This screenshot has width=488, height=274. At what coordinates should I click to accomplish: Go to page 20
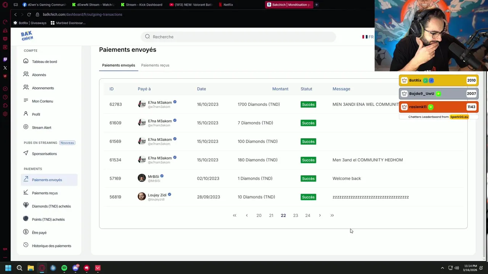tap(259, 215)
